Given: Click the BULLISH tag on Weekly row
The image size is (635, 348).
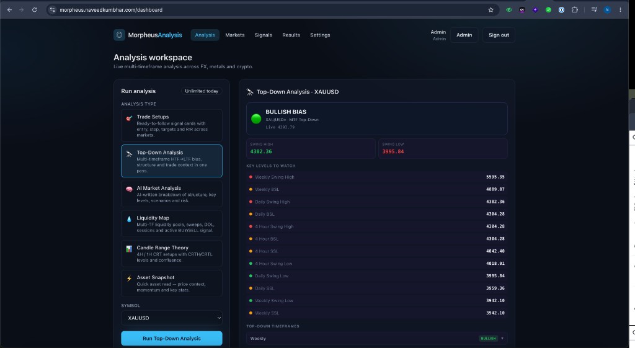Looking at the screenshot, I should (x=488, y=338).
